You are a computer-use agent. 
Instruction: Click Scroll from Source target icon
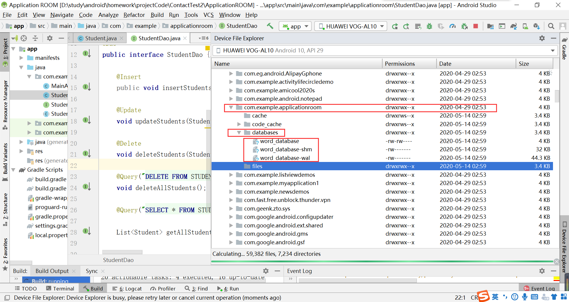[24, 38]
